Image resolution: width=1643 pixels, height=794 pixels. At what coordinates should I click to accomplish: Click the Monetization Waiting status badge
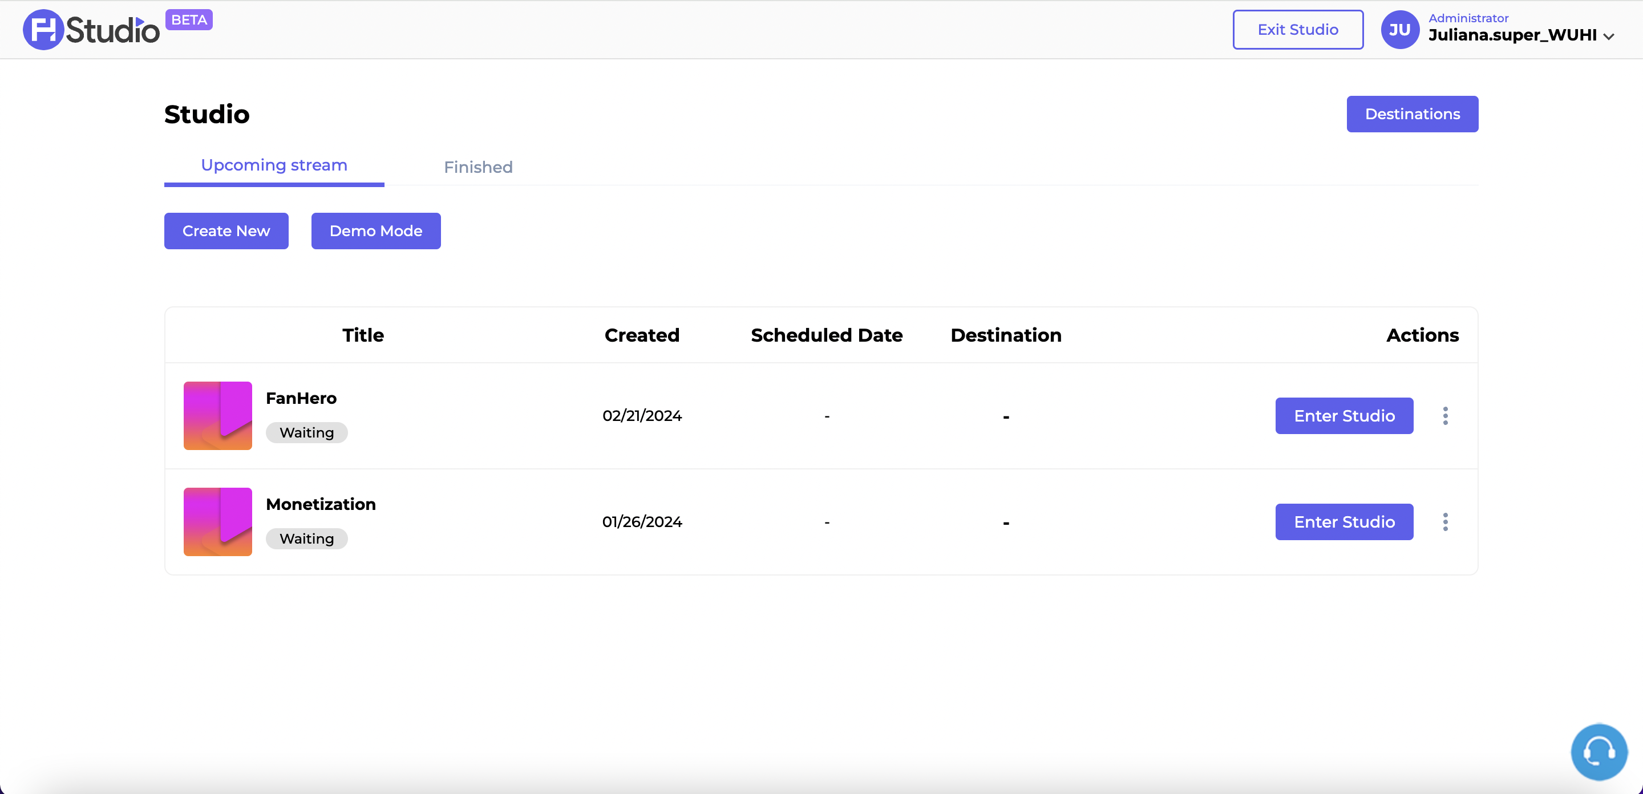point(307,538)
